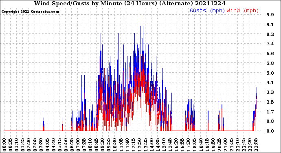Screen dimensions: 281x153
Task: Click the 23:20 time axis label
Action: pyautogui.click(x=250, y=145)
